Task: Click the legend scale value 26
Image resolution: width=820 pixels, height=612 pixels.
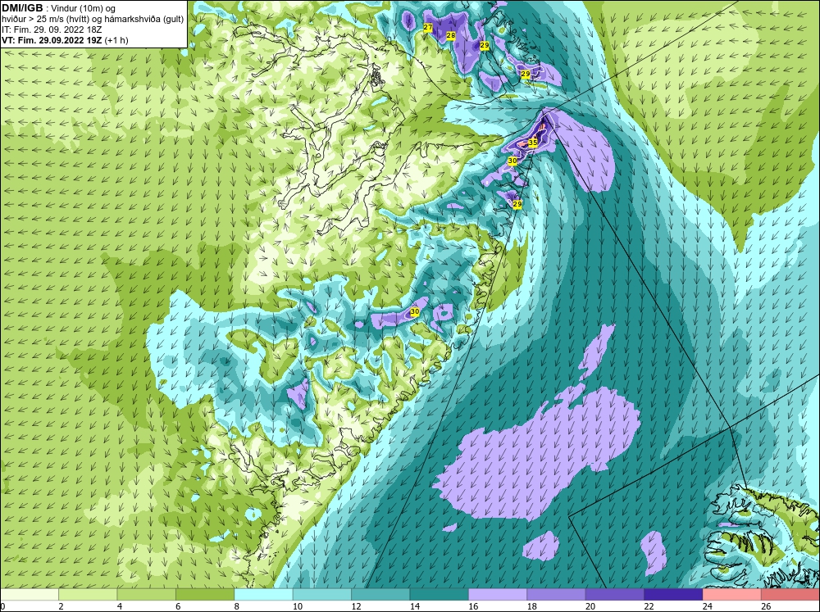Action: point(766,606)
